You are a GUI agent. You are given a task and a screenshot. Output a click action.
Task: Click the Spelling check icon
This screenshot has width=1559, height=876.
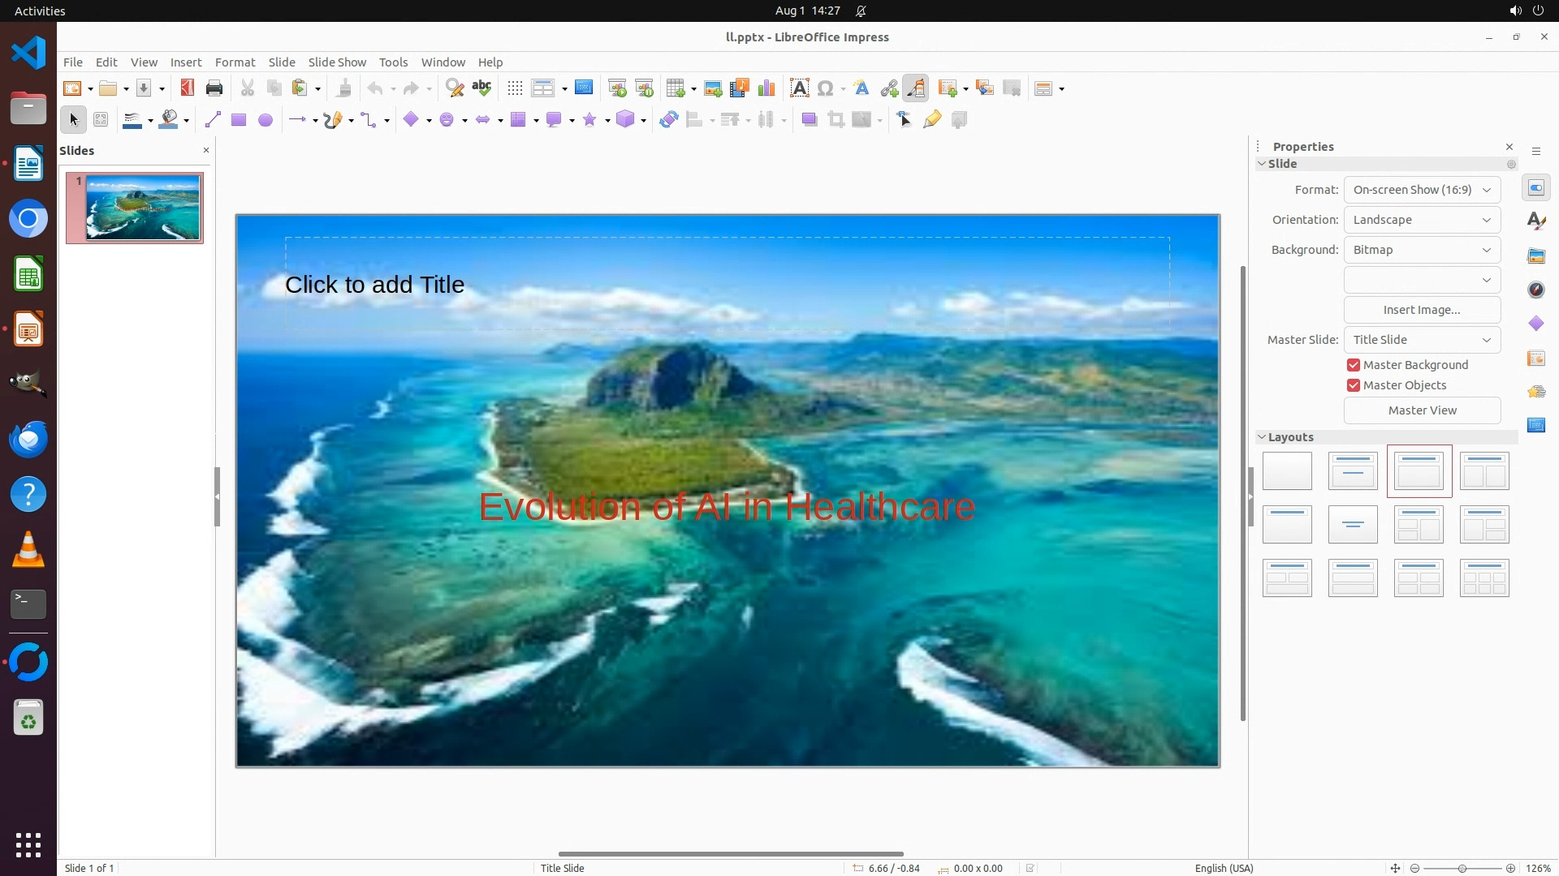[x=482, y=88]
